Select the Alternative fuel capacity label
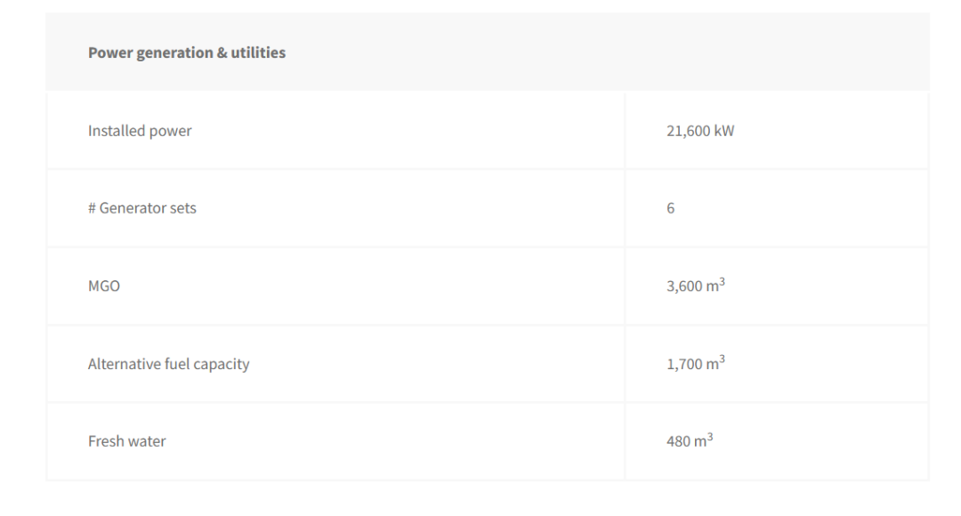 (x=168, y=364)
